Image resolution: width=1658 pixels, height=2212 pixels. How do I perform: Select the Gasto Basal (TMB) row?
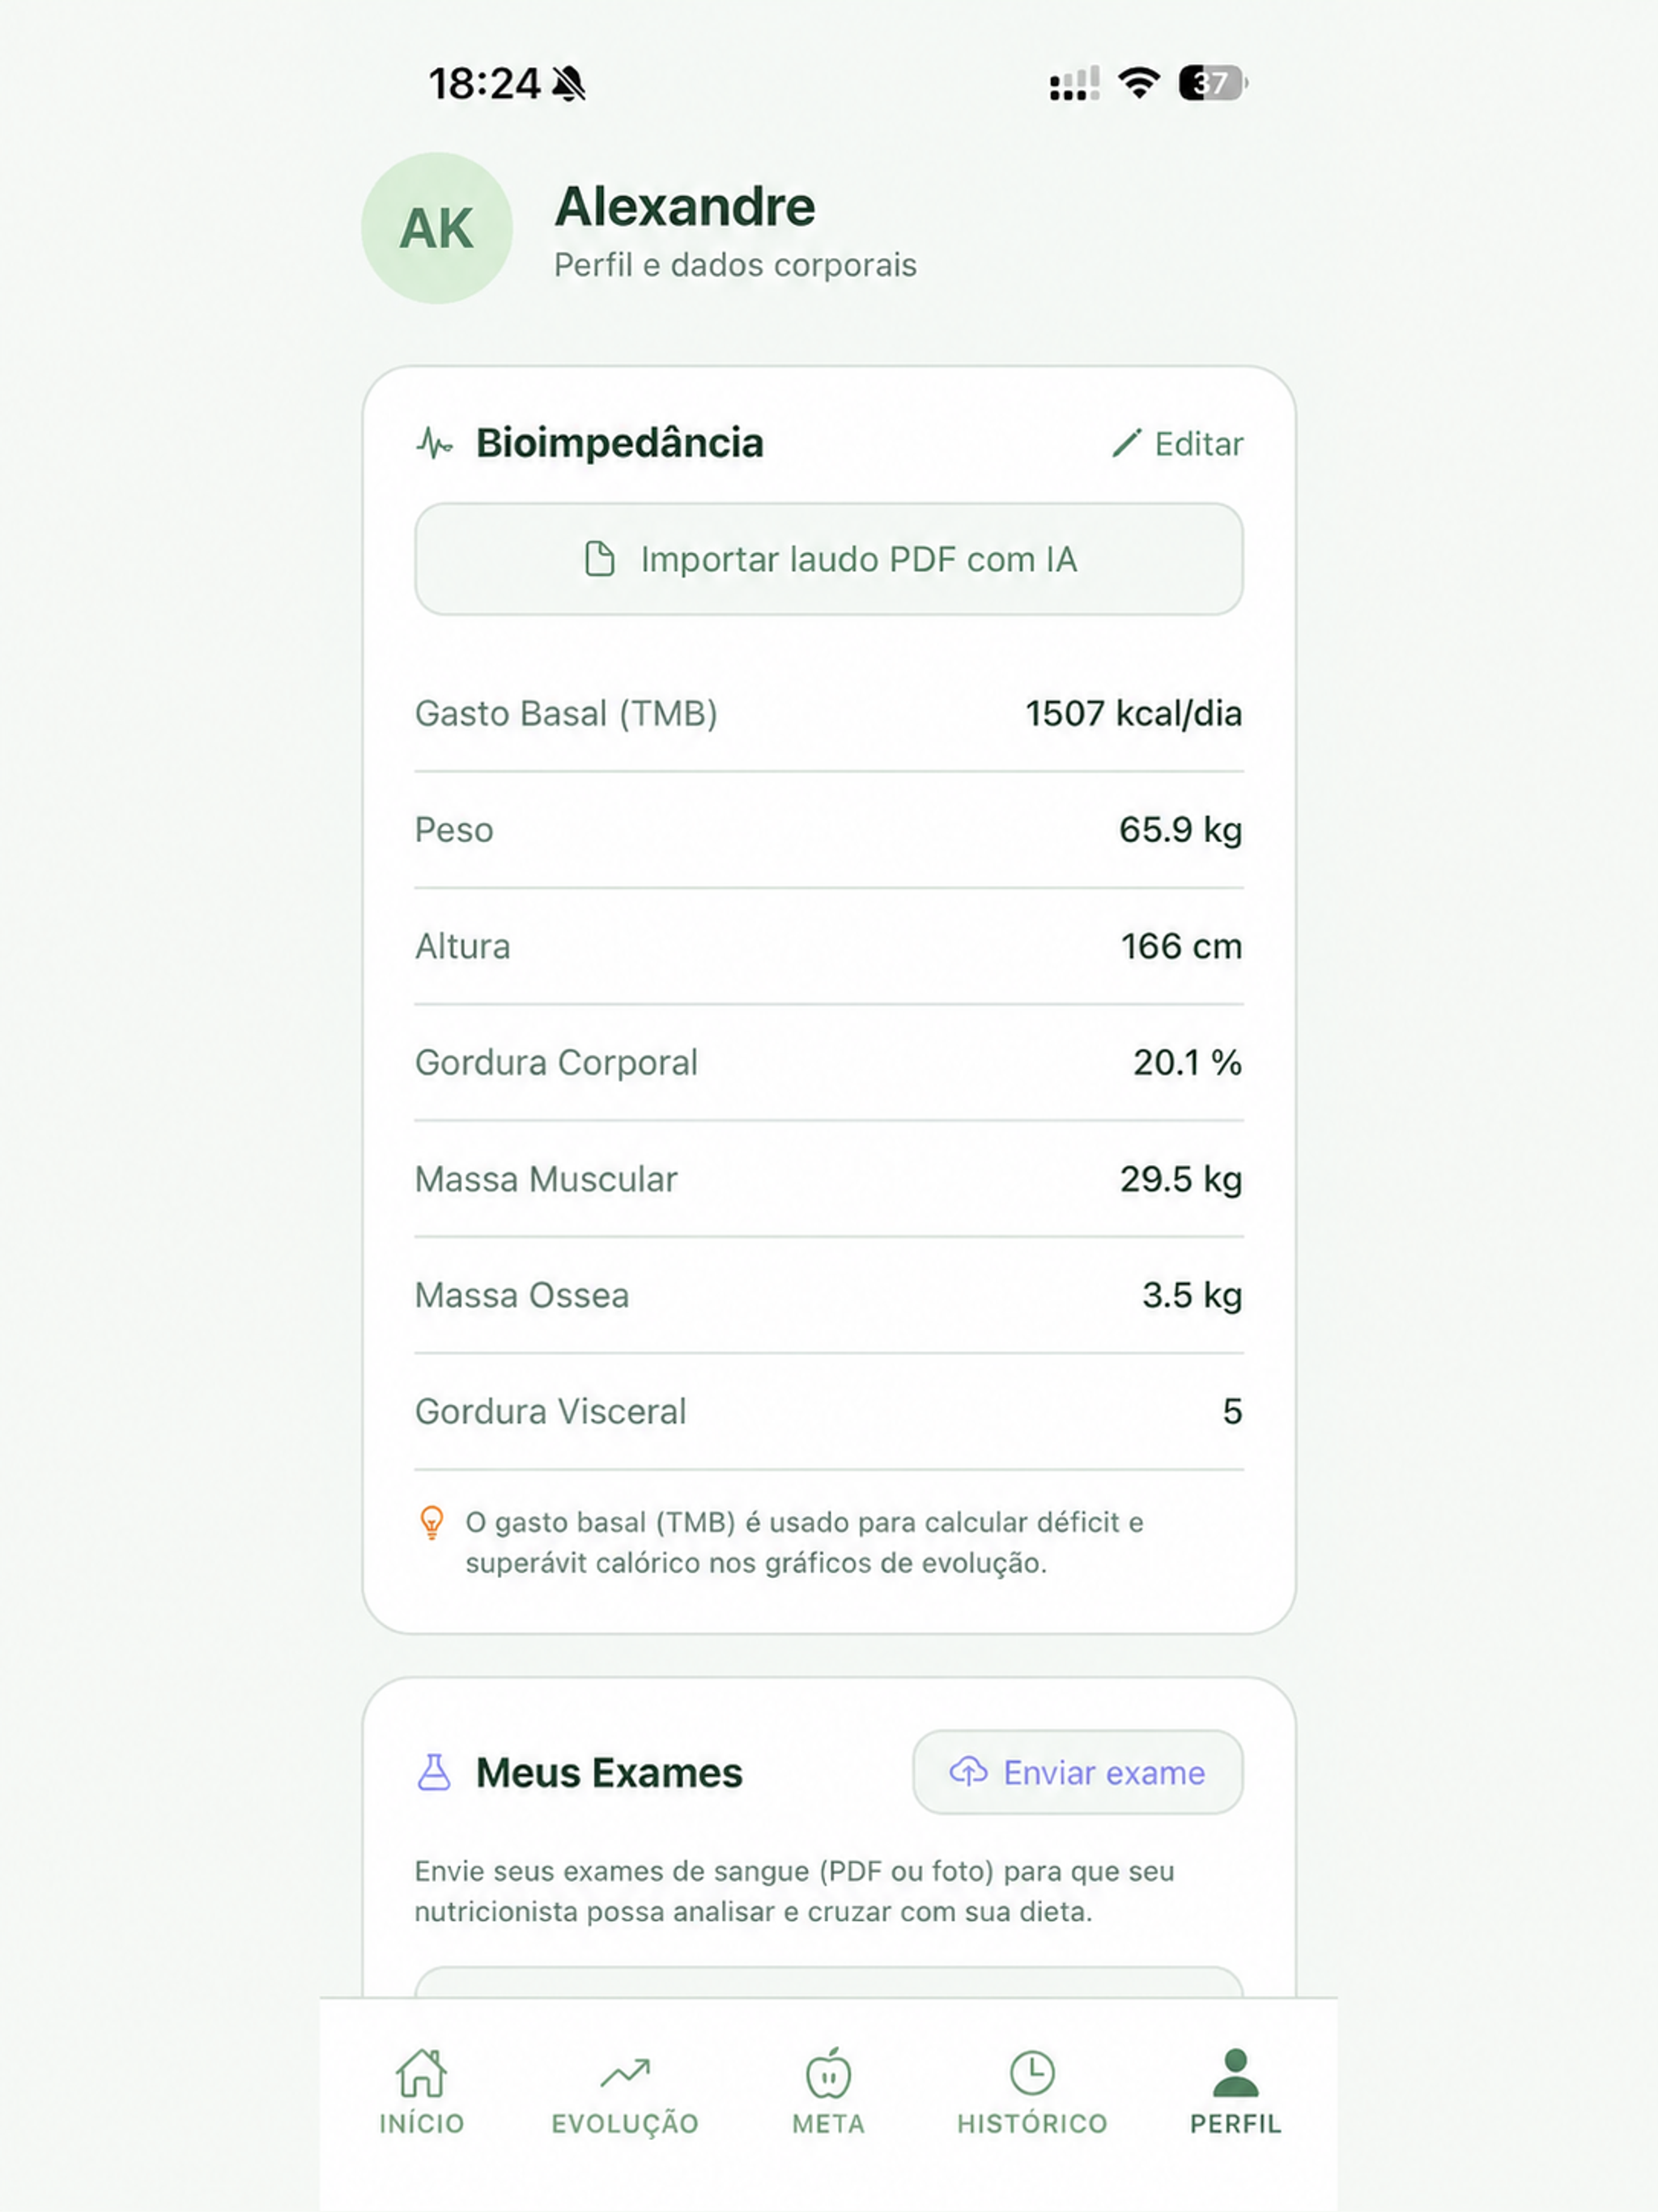829,713
